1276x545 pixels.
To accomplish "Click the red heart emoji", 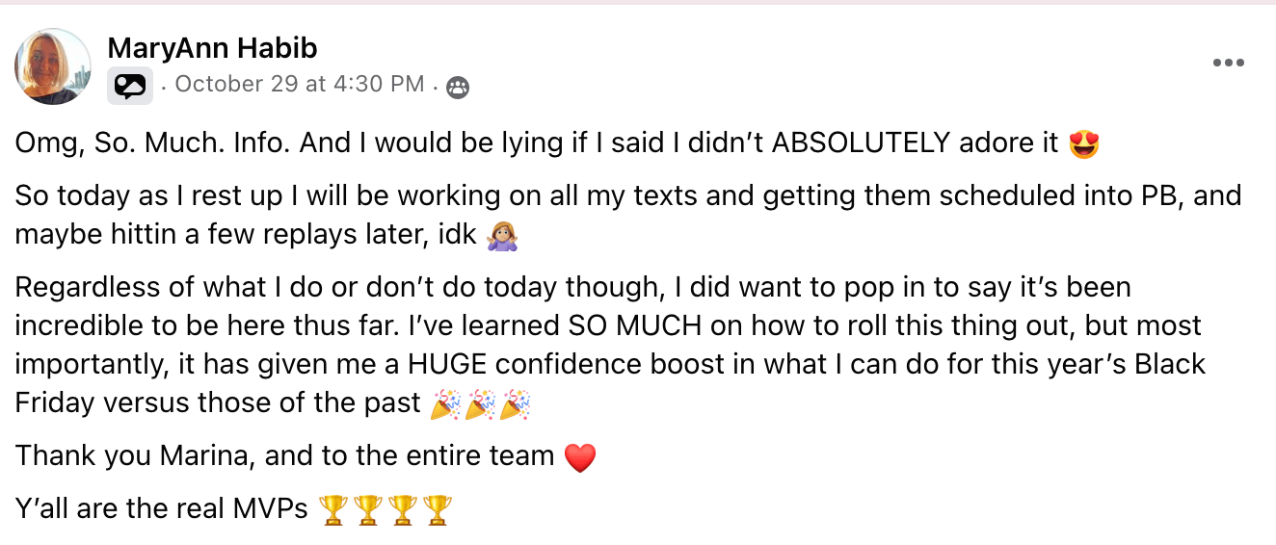I will 579,456.
